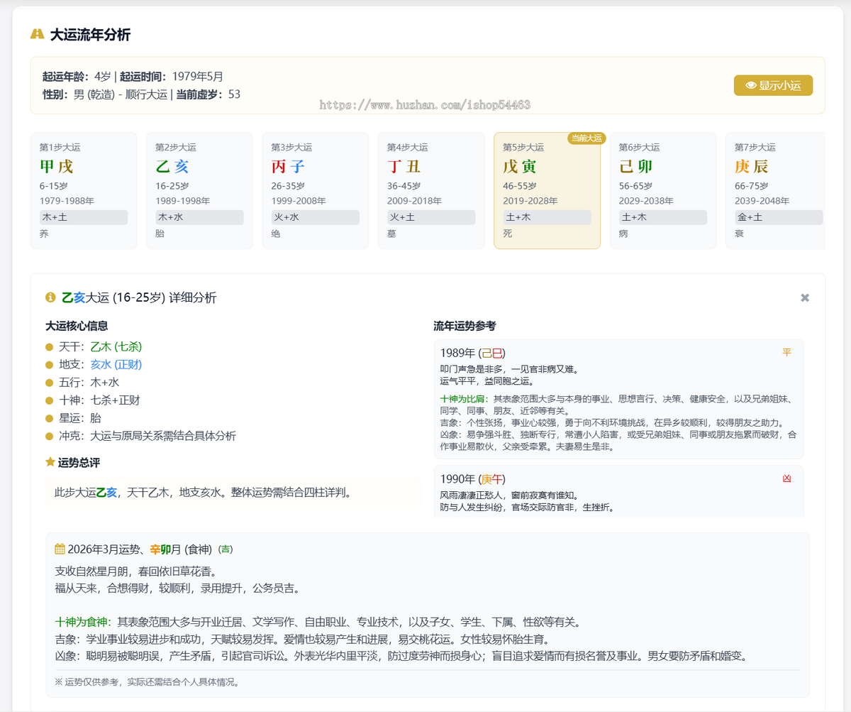The width and height of the screenshot is (851, 712).
Task: Select the current 第5步大运 戊寅 card
Action: tap(547, 190)
